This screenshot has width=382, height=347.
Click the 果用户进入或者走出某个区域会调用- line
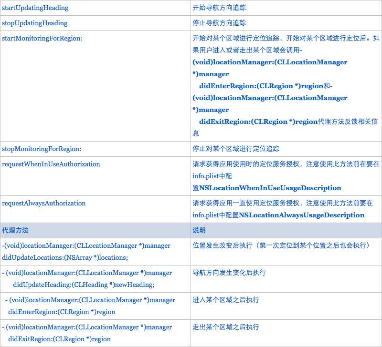coord(247,51)
